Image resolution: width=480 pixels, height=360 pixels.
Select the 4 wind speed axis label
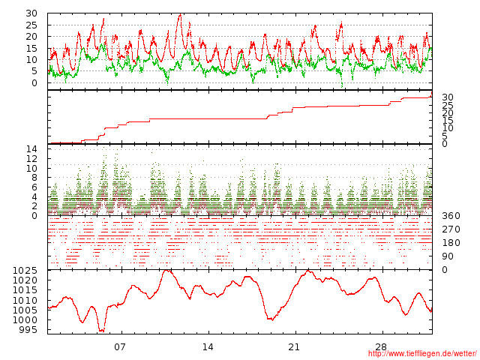(34, 196)
